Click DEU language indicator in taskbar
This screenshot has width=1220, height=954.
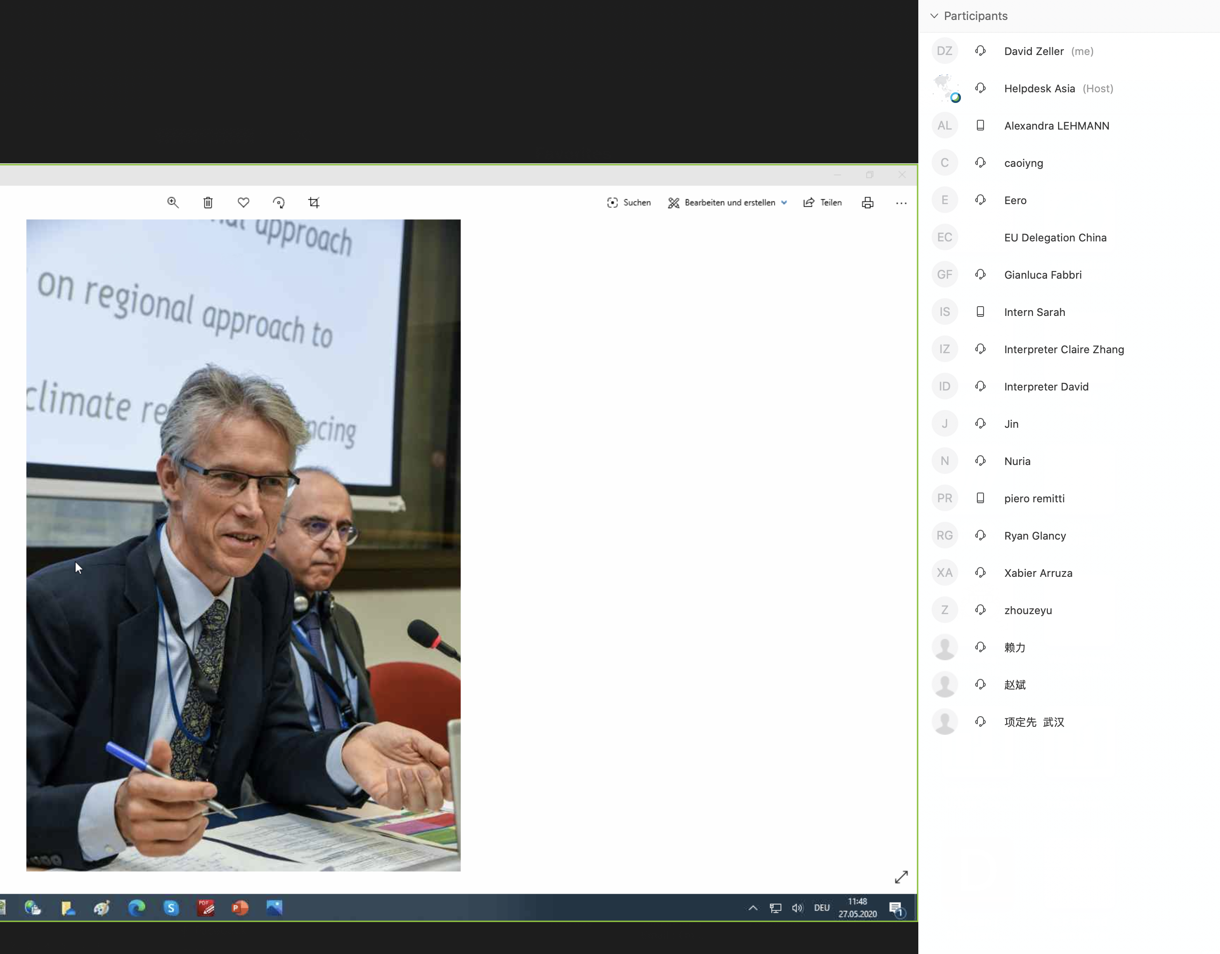click(x=821, y=907)
